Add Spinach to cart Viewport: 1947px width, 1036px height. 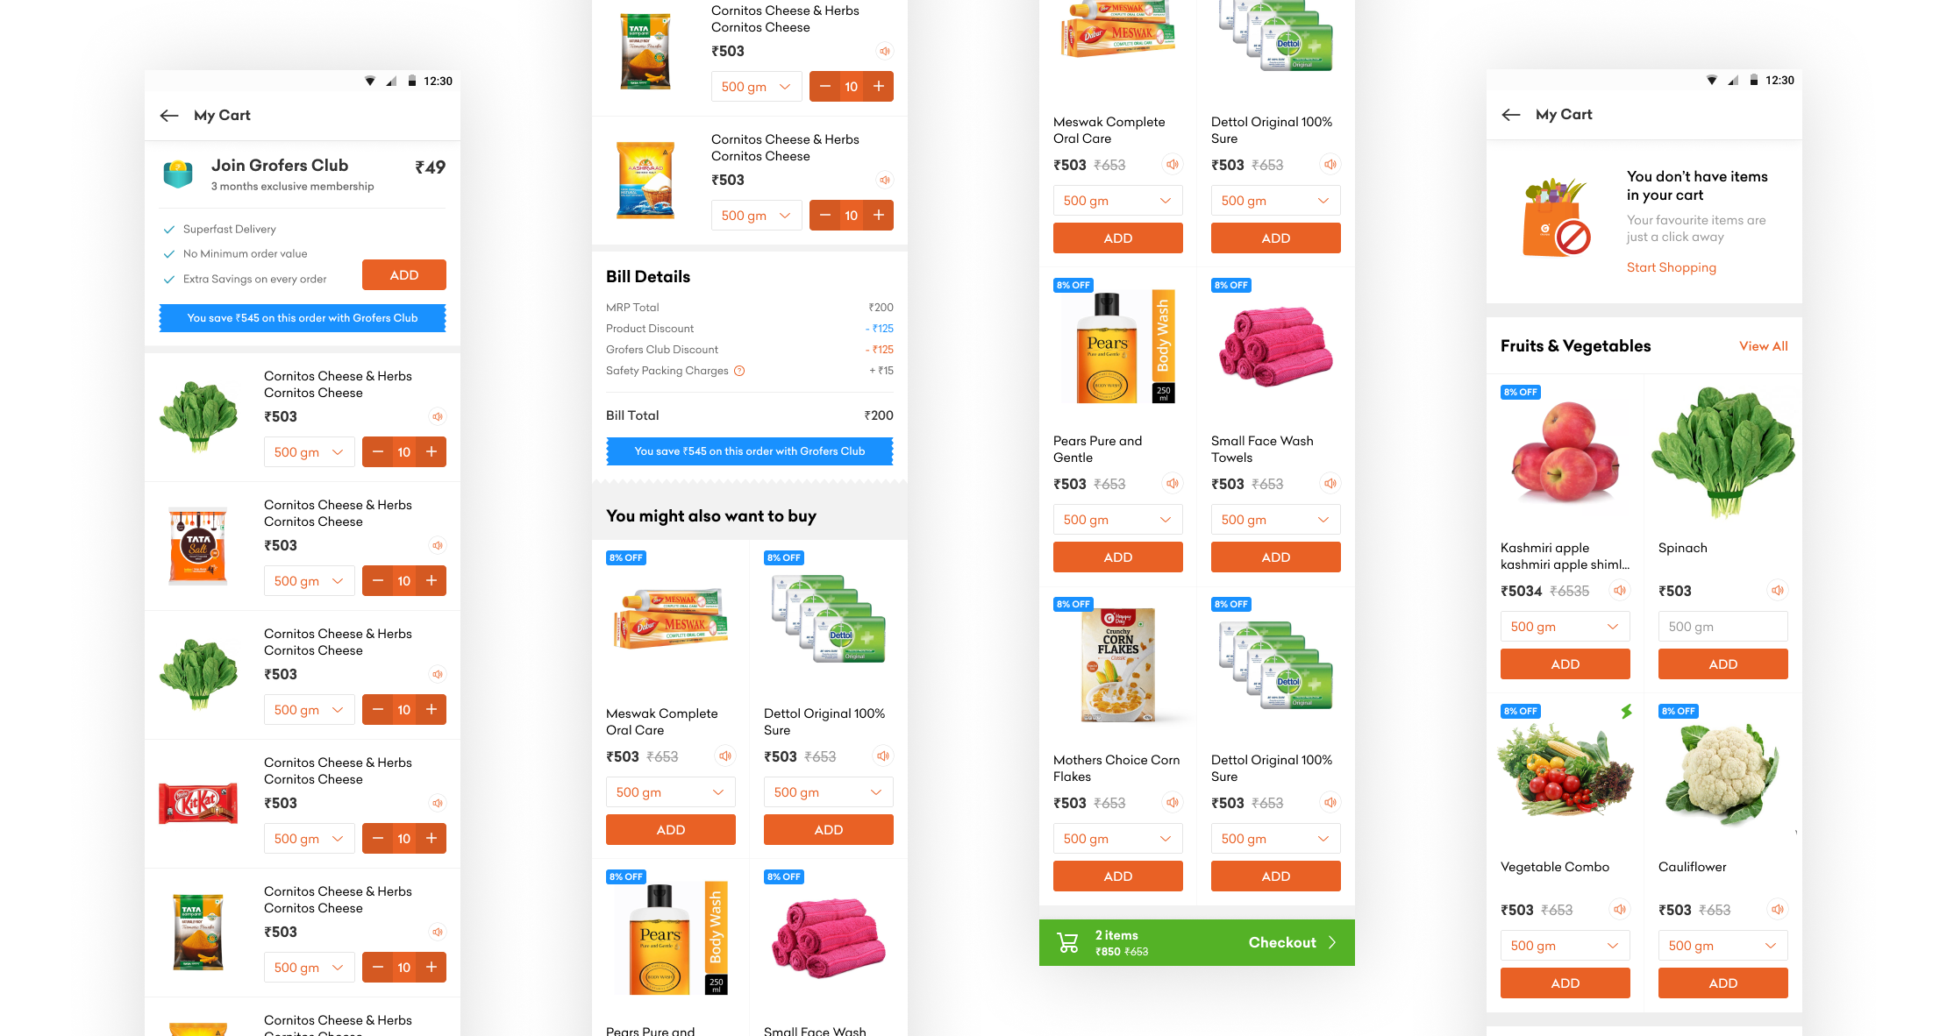point(1722,664)
